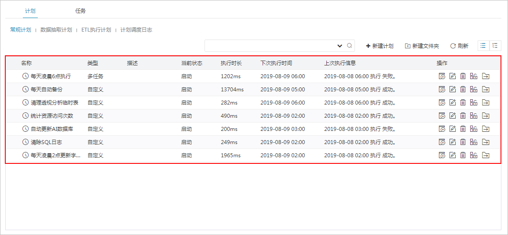Open permissions for 每天凌晨6点执行 plan

tap(474, 76)
